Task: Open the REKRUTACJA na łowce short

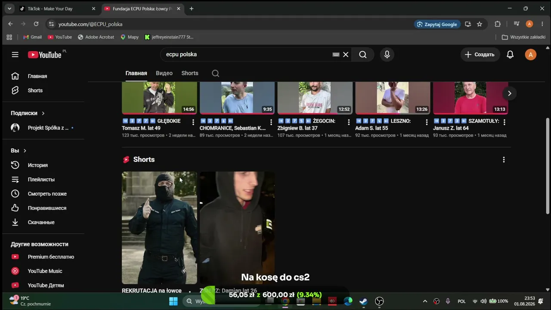Action: click(159, 228)
